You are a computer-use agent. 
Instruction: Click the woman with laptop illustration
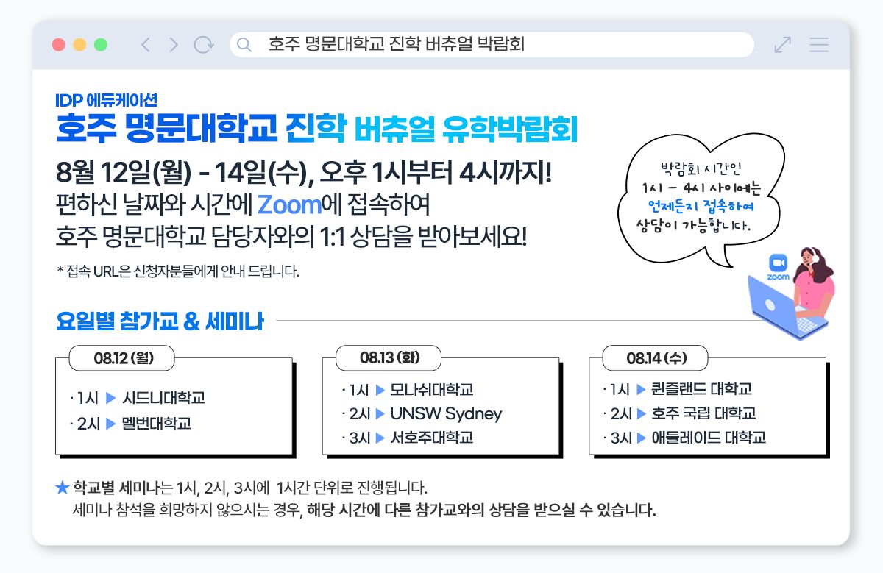[791, 294]
